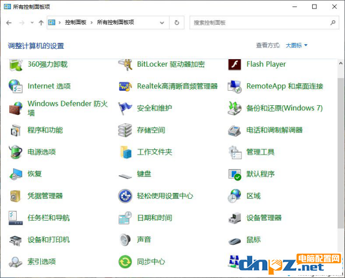Open the 区域 globe clock icon

pos(235,196)
